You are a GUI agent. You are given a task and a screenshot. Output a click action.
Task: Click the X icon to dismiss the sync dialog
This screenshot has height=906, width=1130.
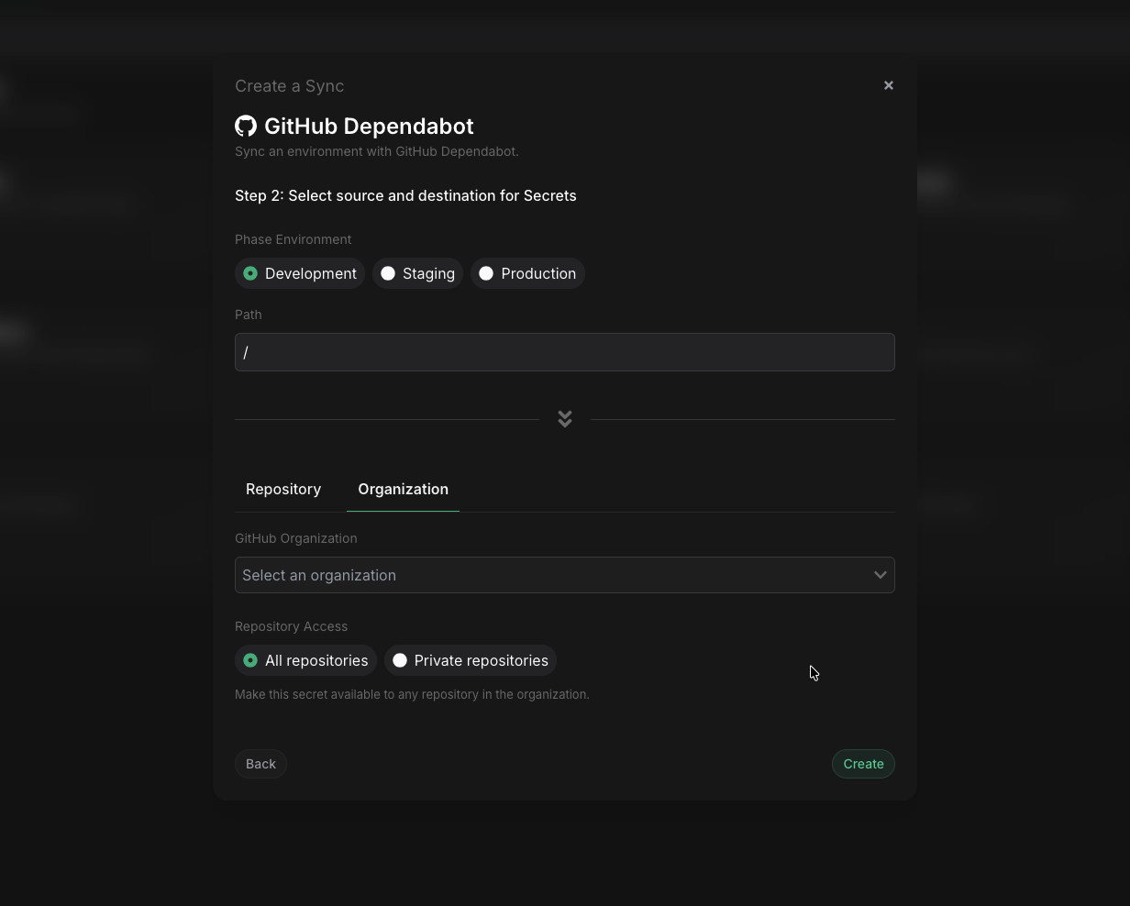pos(888,84)
